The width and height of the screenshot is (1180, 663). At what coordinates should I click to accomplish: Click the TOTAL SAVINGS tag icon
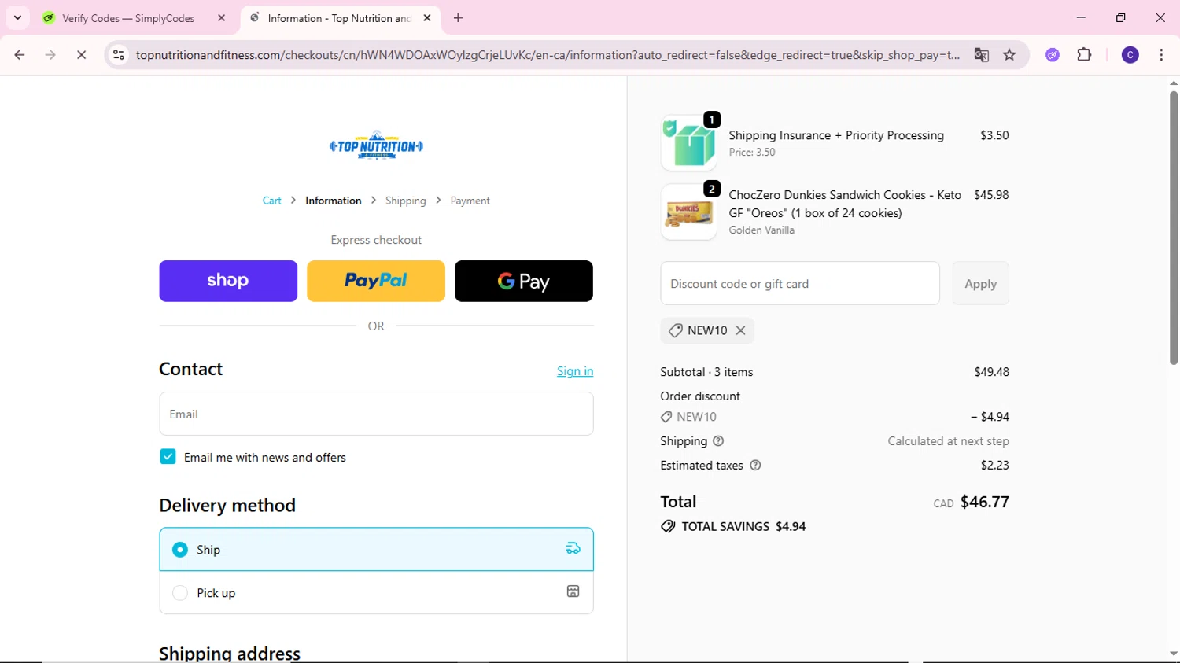pos(668,526)
